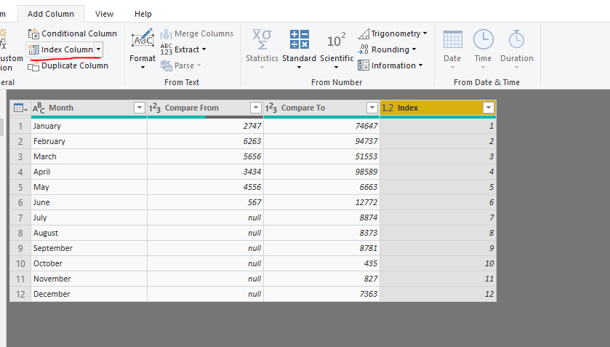Open the Month column filter dropdown
This screenshot has width=610, height=347.
(x=140, y=108)
